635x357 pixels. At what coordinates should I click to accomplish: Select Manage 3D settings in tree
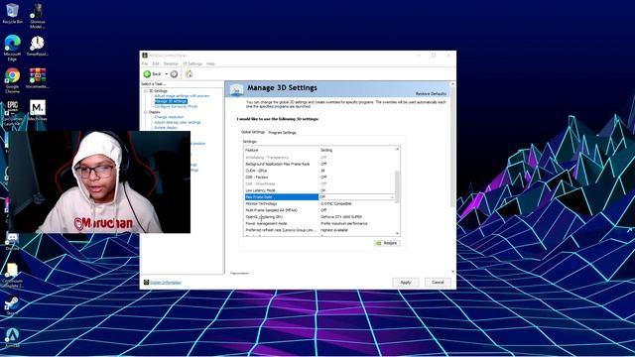(171, 101)
